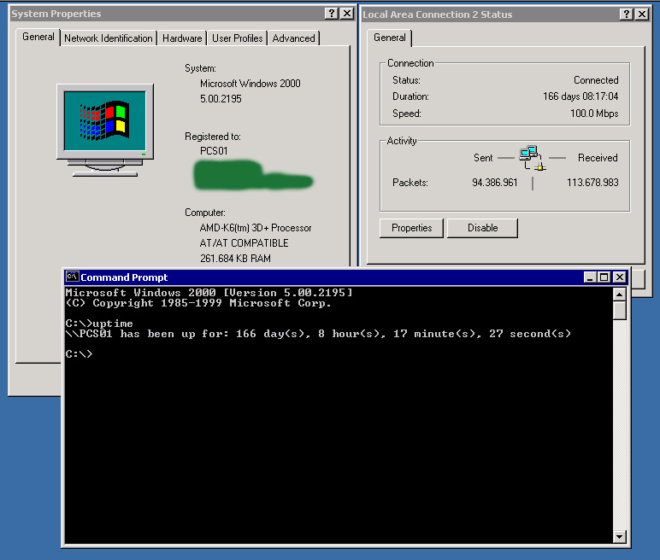Close the Local Area Connection 2 Status window
The height and width of the screenshot is (560, 660).
pos(641,15)
